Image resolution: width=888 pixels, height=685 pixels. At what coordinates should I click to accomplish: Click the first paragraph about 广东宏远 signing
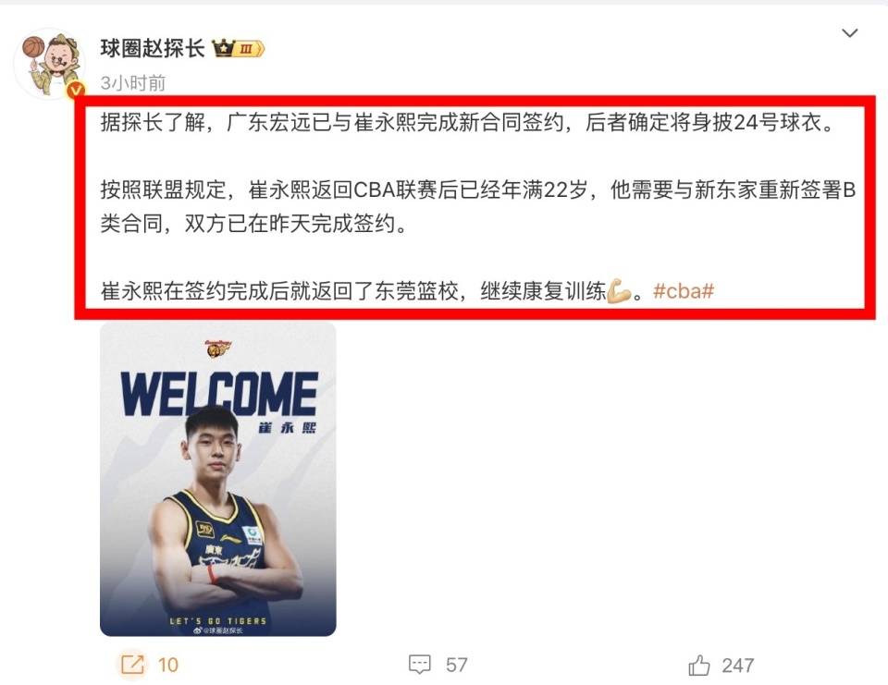coord(468,122)
